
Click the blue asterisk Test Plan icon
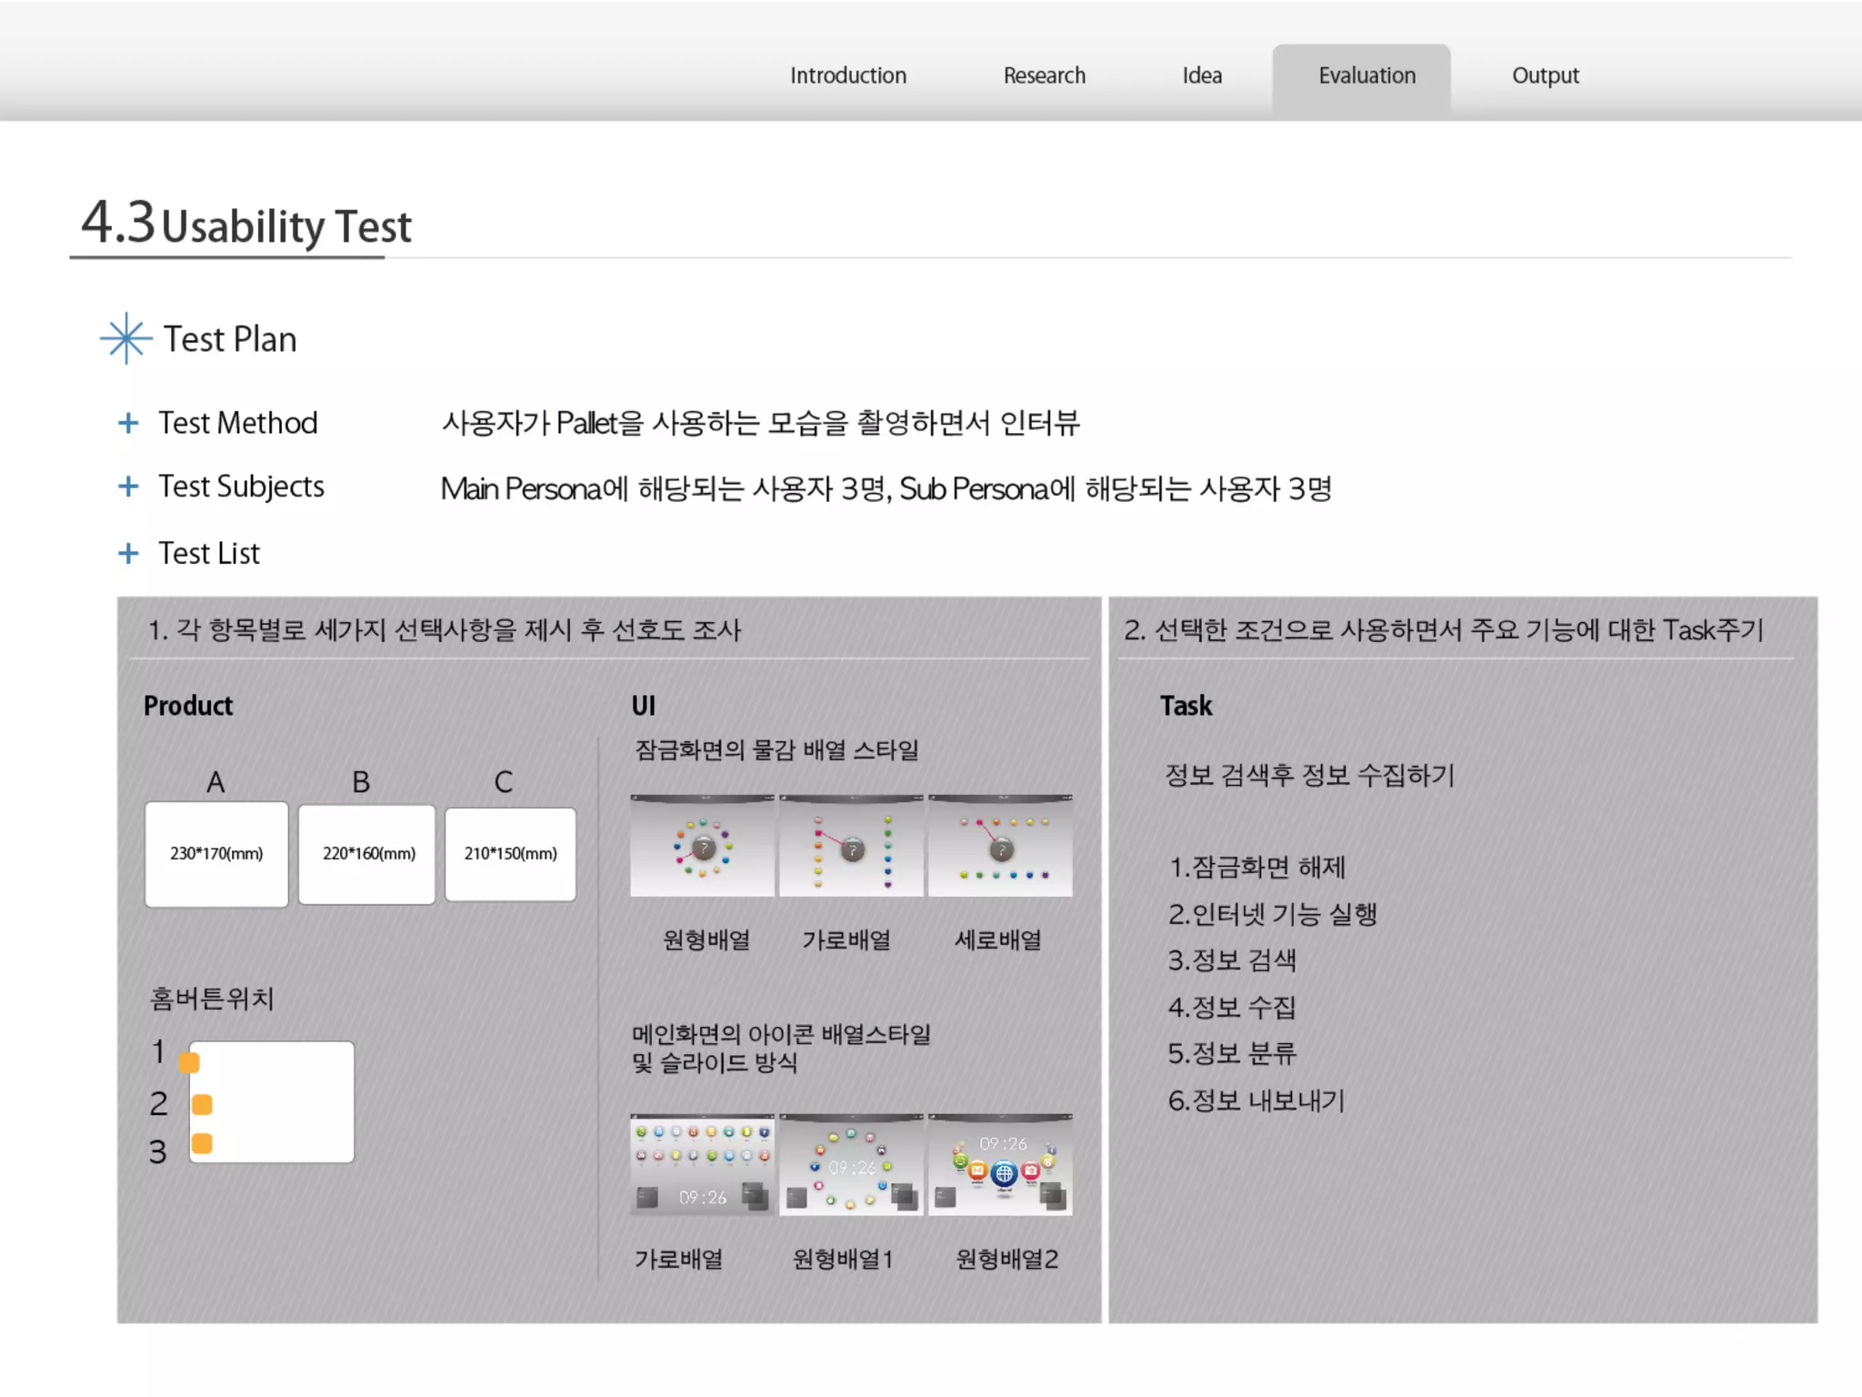click(x=125, y=338)
